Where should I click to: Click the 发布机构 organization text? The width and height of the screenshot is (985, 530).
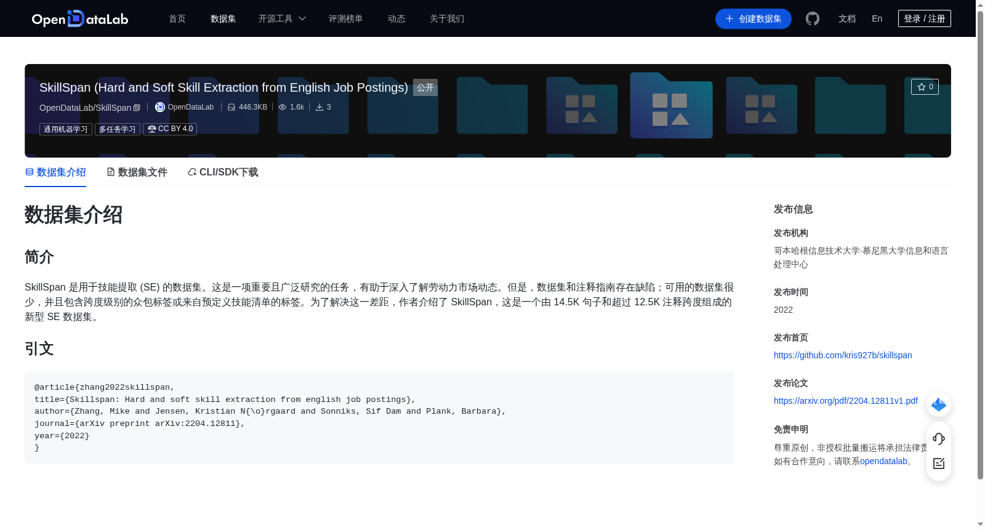click(861, 257)
